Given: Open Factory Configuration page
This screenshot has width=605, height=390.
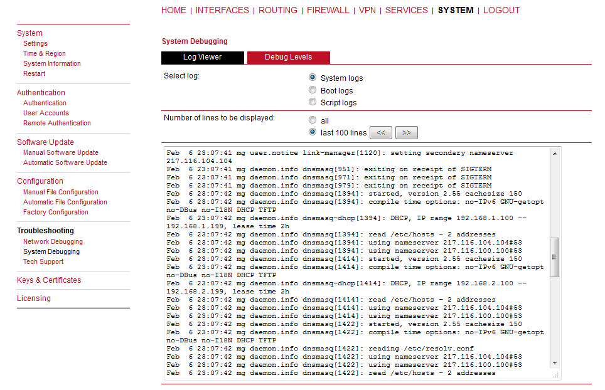Looking at the screenshot, I should pyautogui.click(x=56, y=212).
